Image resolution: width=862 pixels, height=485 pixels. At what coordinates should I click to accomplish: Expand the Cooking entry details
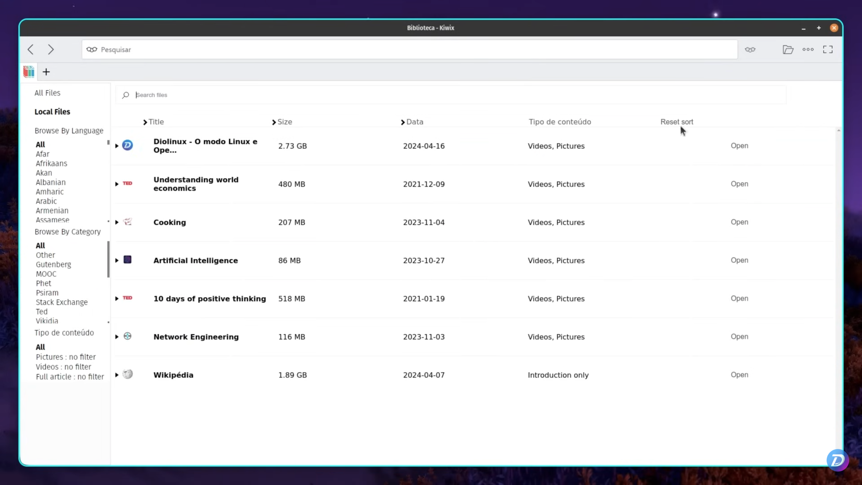[117, 222]
